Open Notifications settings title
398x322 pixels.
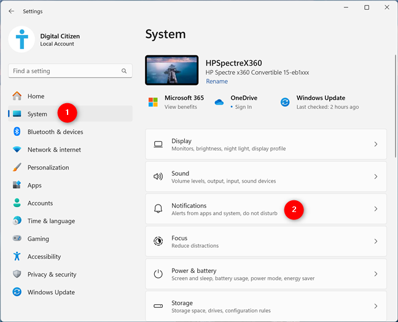[x=189, y=205]
